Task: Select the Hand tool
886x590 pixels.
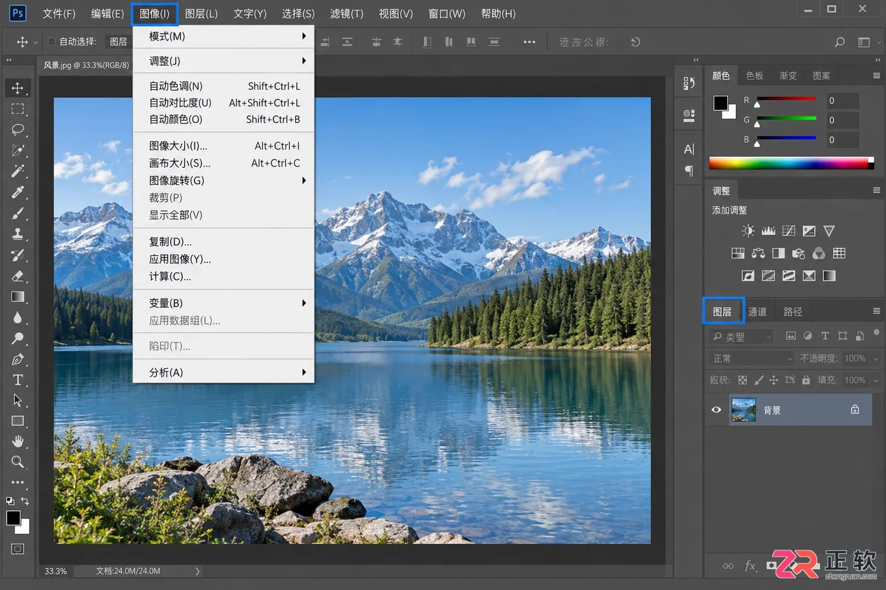Action: [18, 441]
